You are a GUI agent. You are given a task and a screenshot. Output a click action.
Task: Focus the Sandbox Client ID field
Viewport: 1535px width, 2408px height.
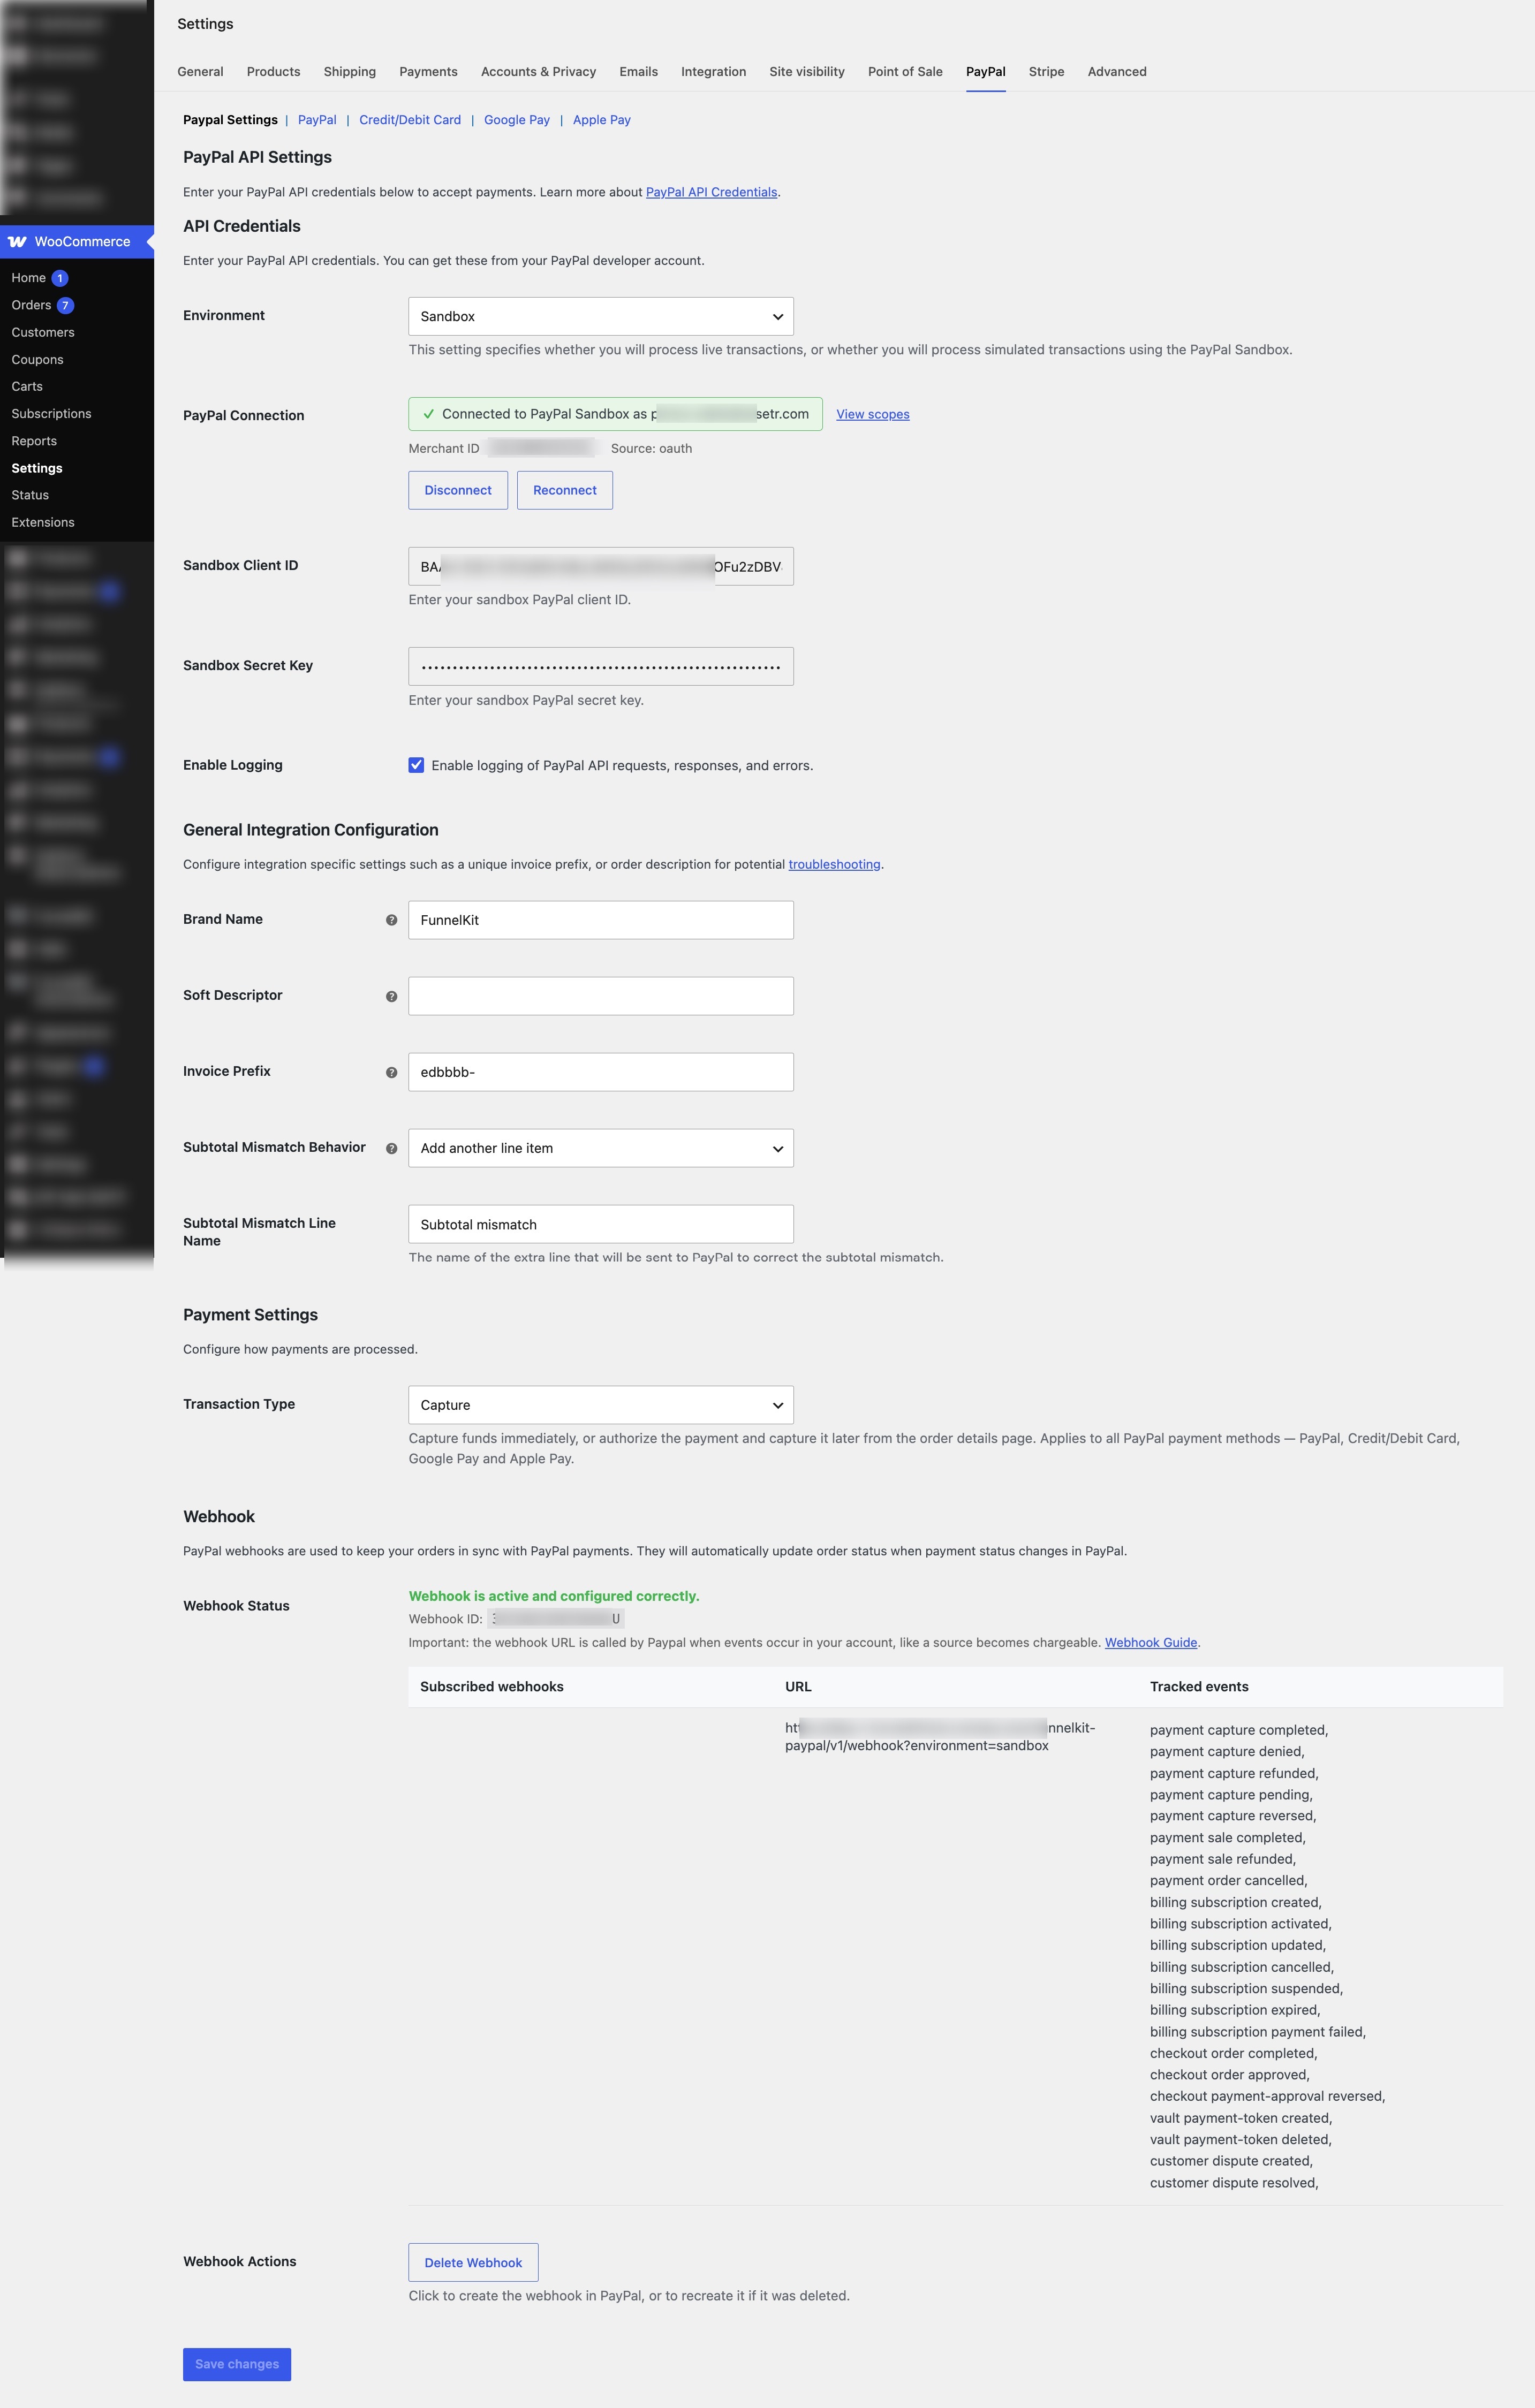pyautogui.click(x=600, y=566)
